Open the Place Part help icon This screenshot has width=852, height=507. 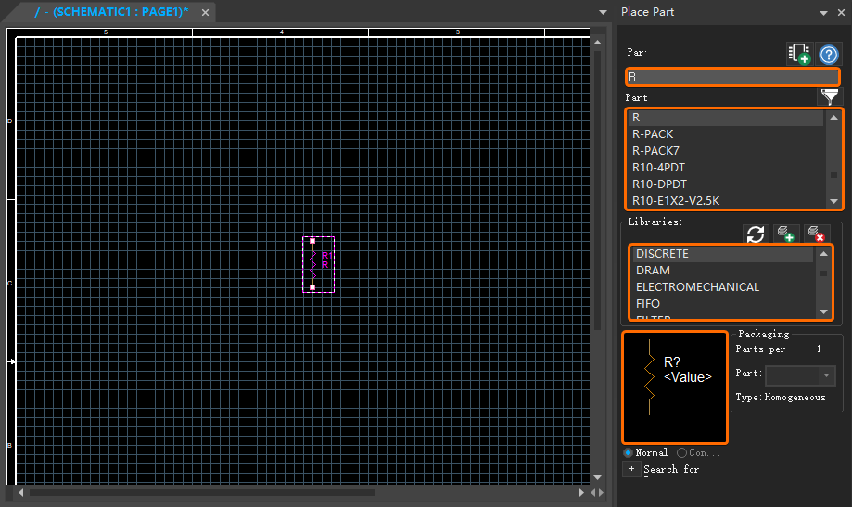click(x=829, y=54)
